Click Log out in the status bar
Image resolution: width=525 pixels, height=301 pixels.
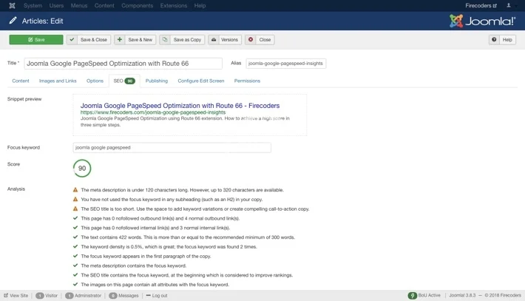click(x=157, y=295)
